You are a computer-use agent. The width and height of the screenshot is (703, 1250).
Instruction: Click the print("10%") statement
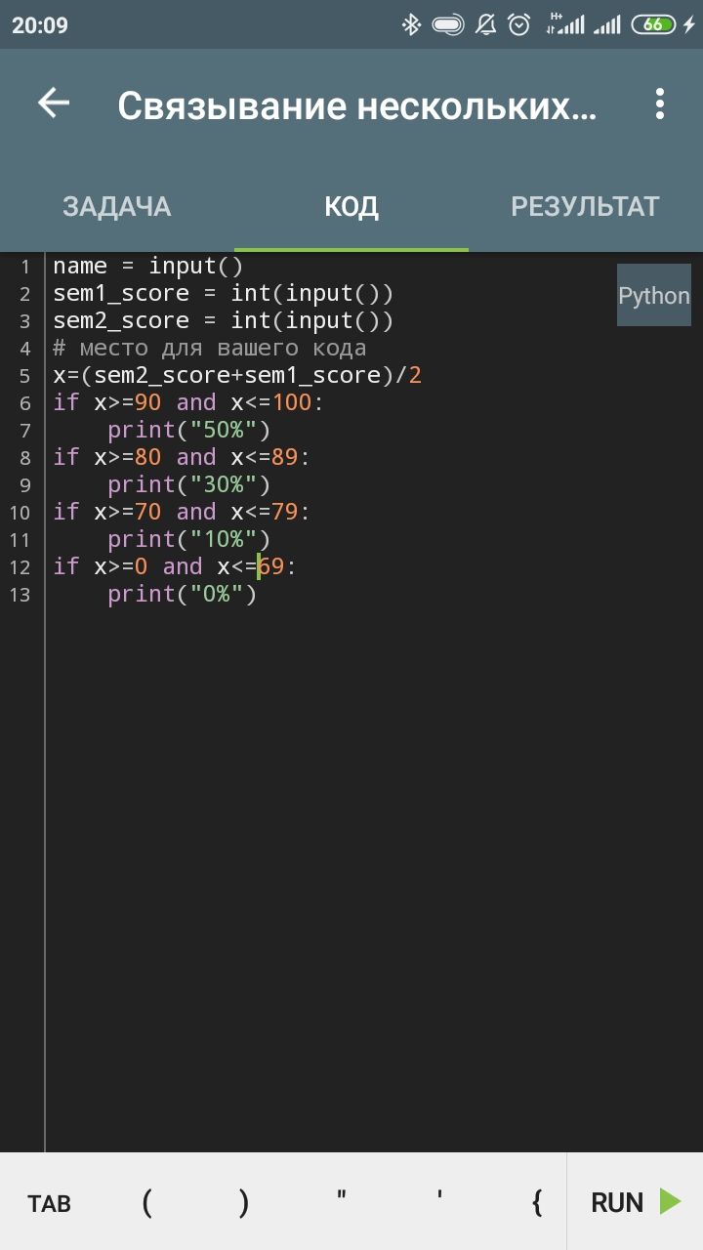pos(188,539)
